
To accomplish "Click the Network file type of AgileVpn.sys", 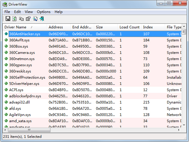I will [174, 115].
